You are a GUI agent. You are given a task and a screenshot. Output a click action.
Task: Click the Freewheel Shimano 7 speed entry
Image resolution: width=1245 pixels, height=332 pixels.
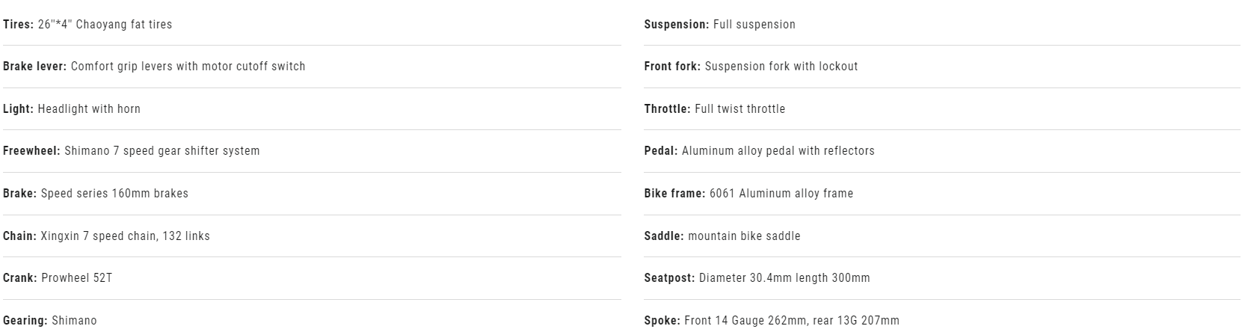(x=132, y=151)
